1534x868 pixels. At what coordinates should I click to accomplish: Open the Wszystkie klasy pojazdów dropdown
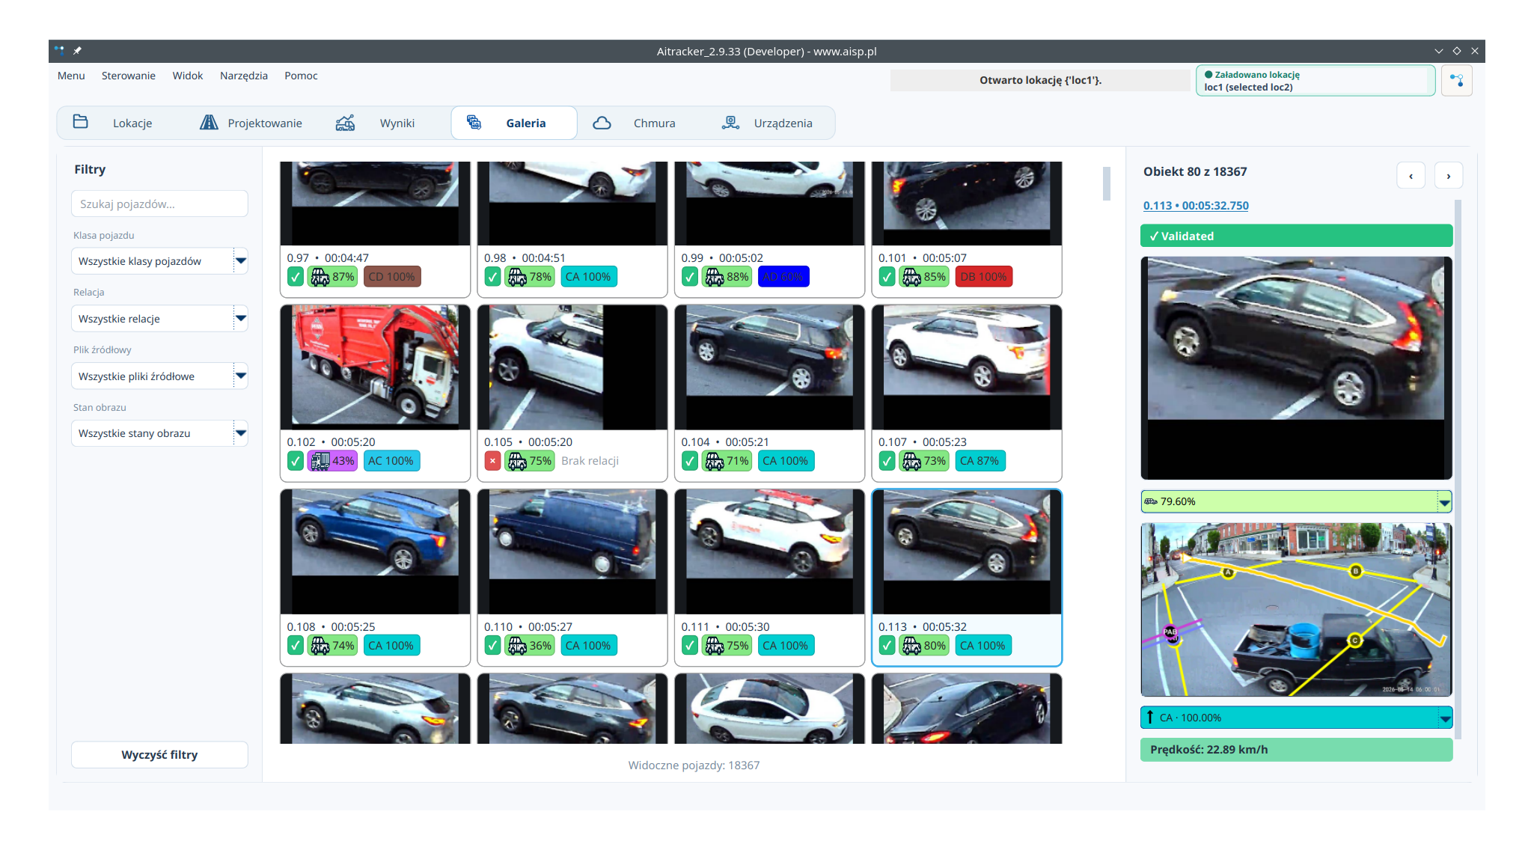(x=159, y=261)
